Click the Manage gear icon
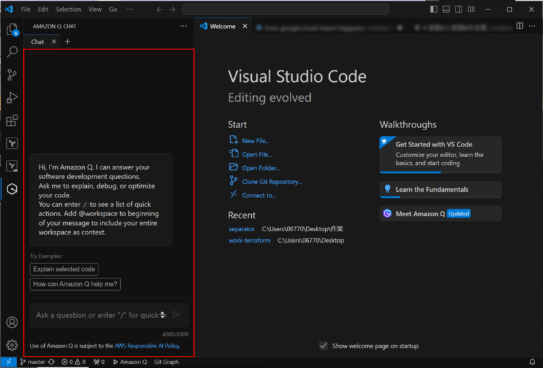The image size is (543, 368). tap(12, 345)
